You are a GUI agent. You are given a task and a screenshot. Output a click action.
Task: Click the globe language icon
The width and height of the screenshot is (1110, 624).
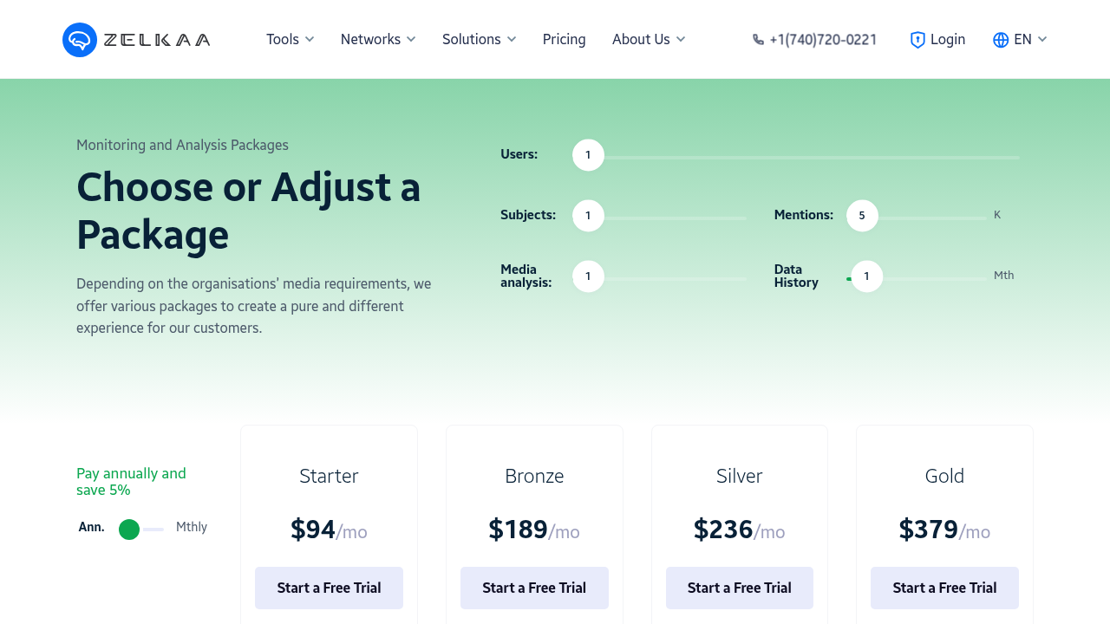click(1001, 40)
